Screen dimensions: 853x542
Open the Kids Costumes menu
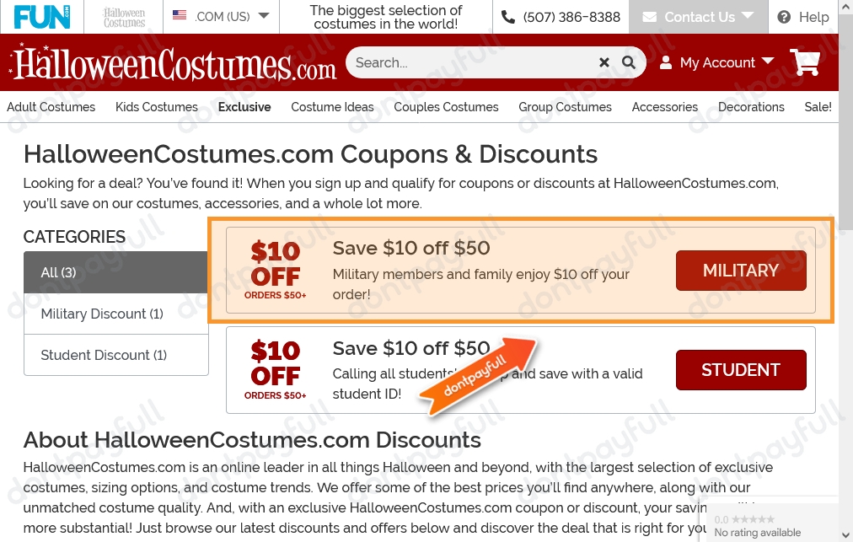point(157,107)
